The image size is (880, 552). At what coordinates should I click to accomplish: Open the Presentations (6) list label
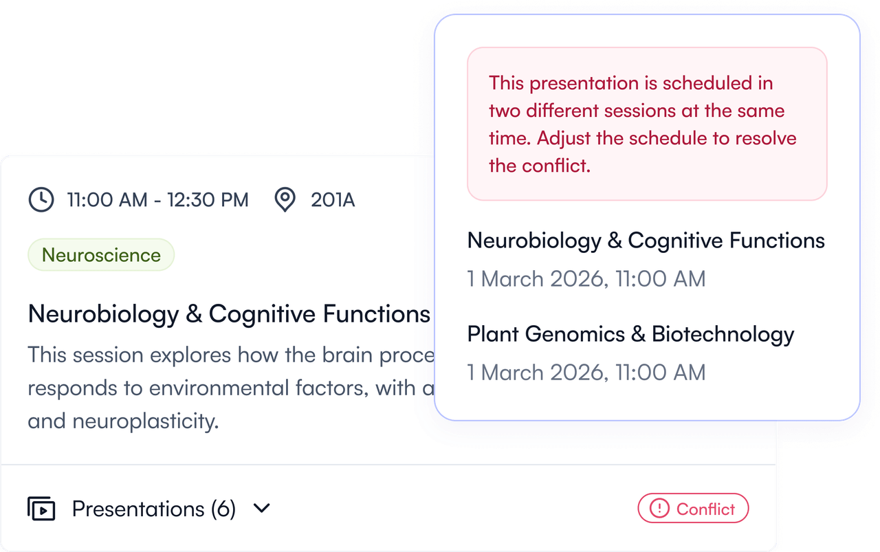click(x=153, y=509)
